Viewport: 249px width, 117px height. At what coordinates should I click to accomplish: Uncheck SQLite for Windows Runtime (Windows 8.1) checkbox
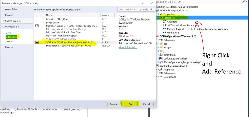[x=37, y=42]
